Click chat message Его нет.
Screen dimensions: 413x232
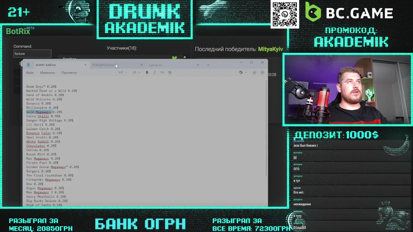(299, 192)
